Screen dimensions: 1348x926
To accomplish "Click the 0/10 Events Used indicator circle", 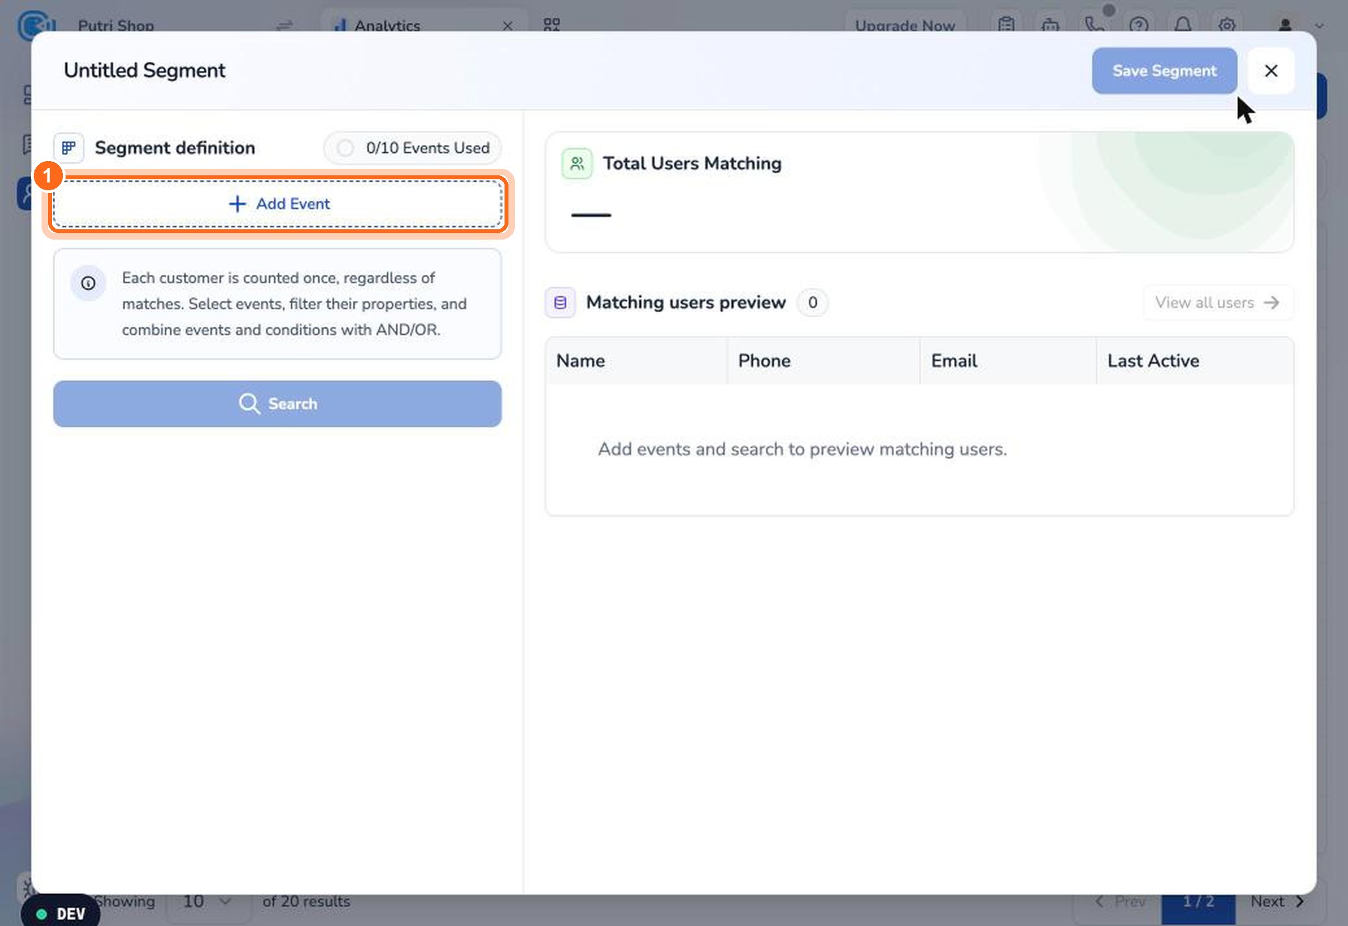I will 345,148.
